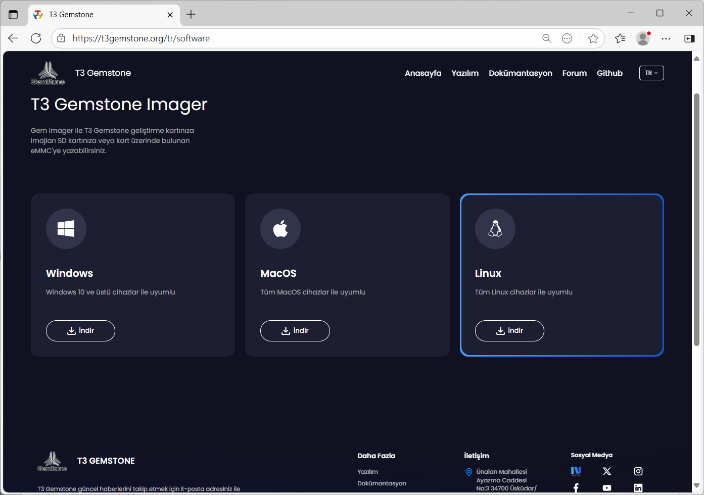Open the TR language dropdown
This screenshot has height=495, width=704.
pyautogui.click(x=651, y=73)
